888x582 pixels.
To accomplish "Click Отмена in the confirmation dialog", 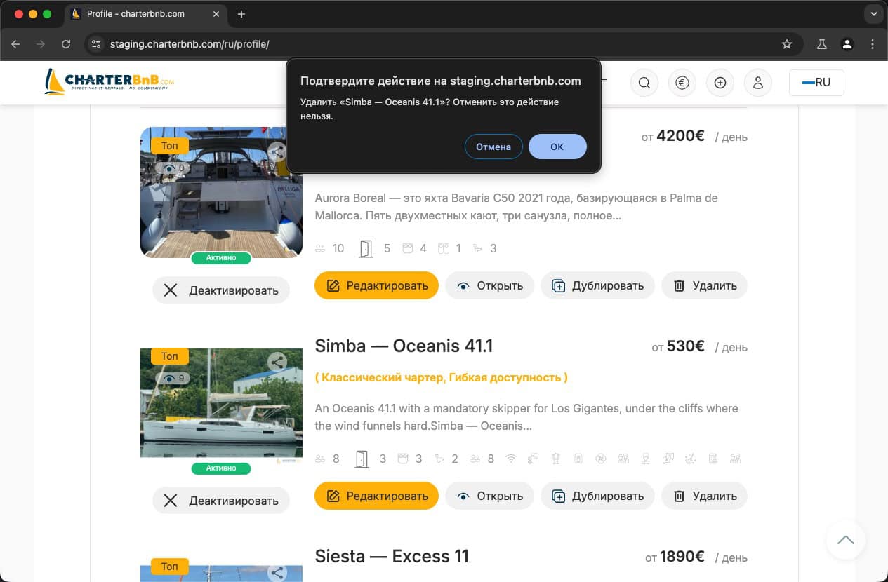I will 493,147.
